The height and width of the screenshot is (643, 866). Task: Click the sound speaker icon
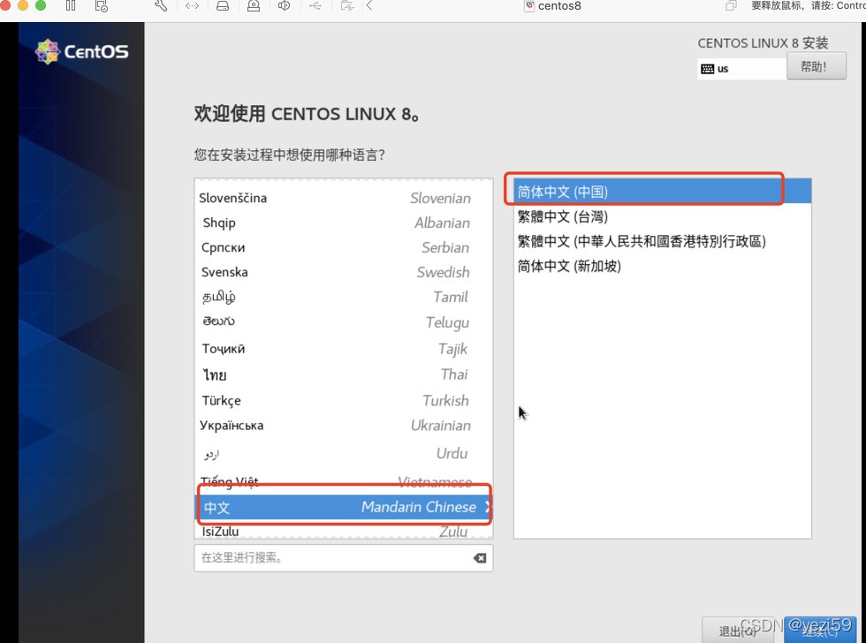(x=284, y=6)
